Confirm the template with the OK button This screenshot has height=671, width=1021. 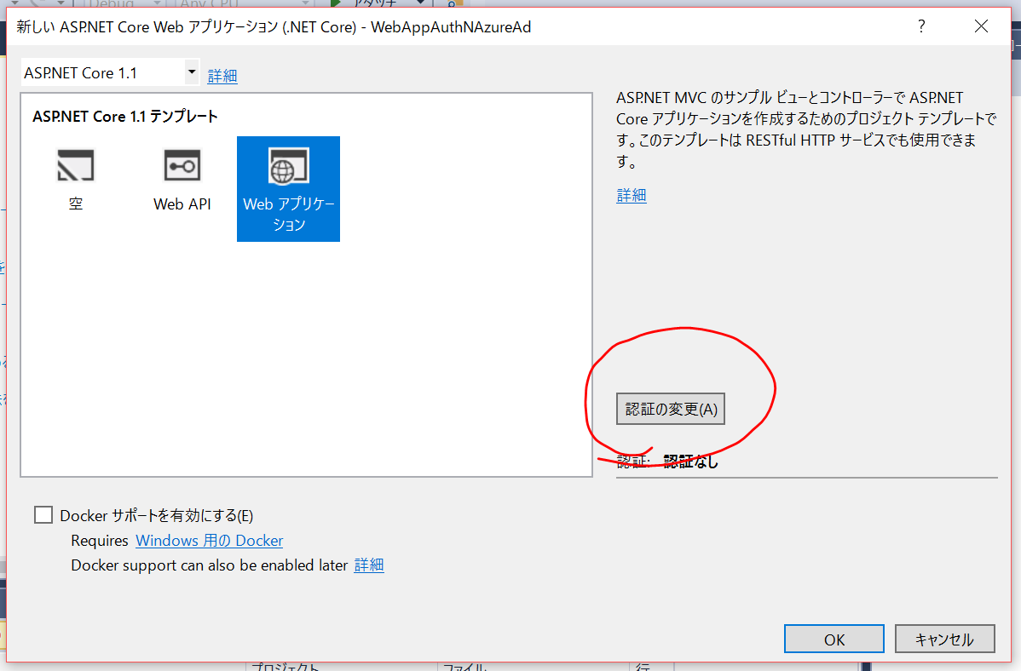coord(834,638)
